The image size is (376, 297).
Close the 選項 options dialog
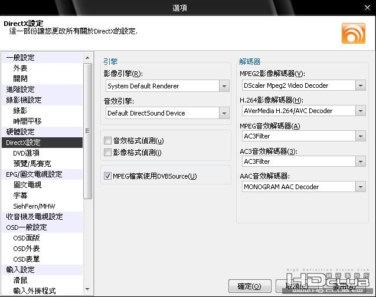click(x=367, y=8)
